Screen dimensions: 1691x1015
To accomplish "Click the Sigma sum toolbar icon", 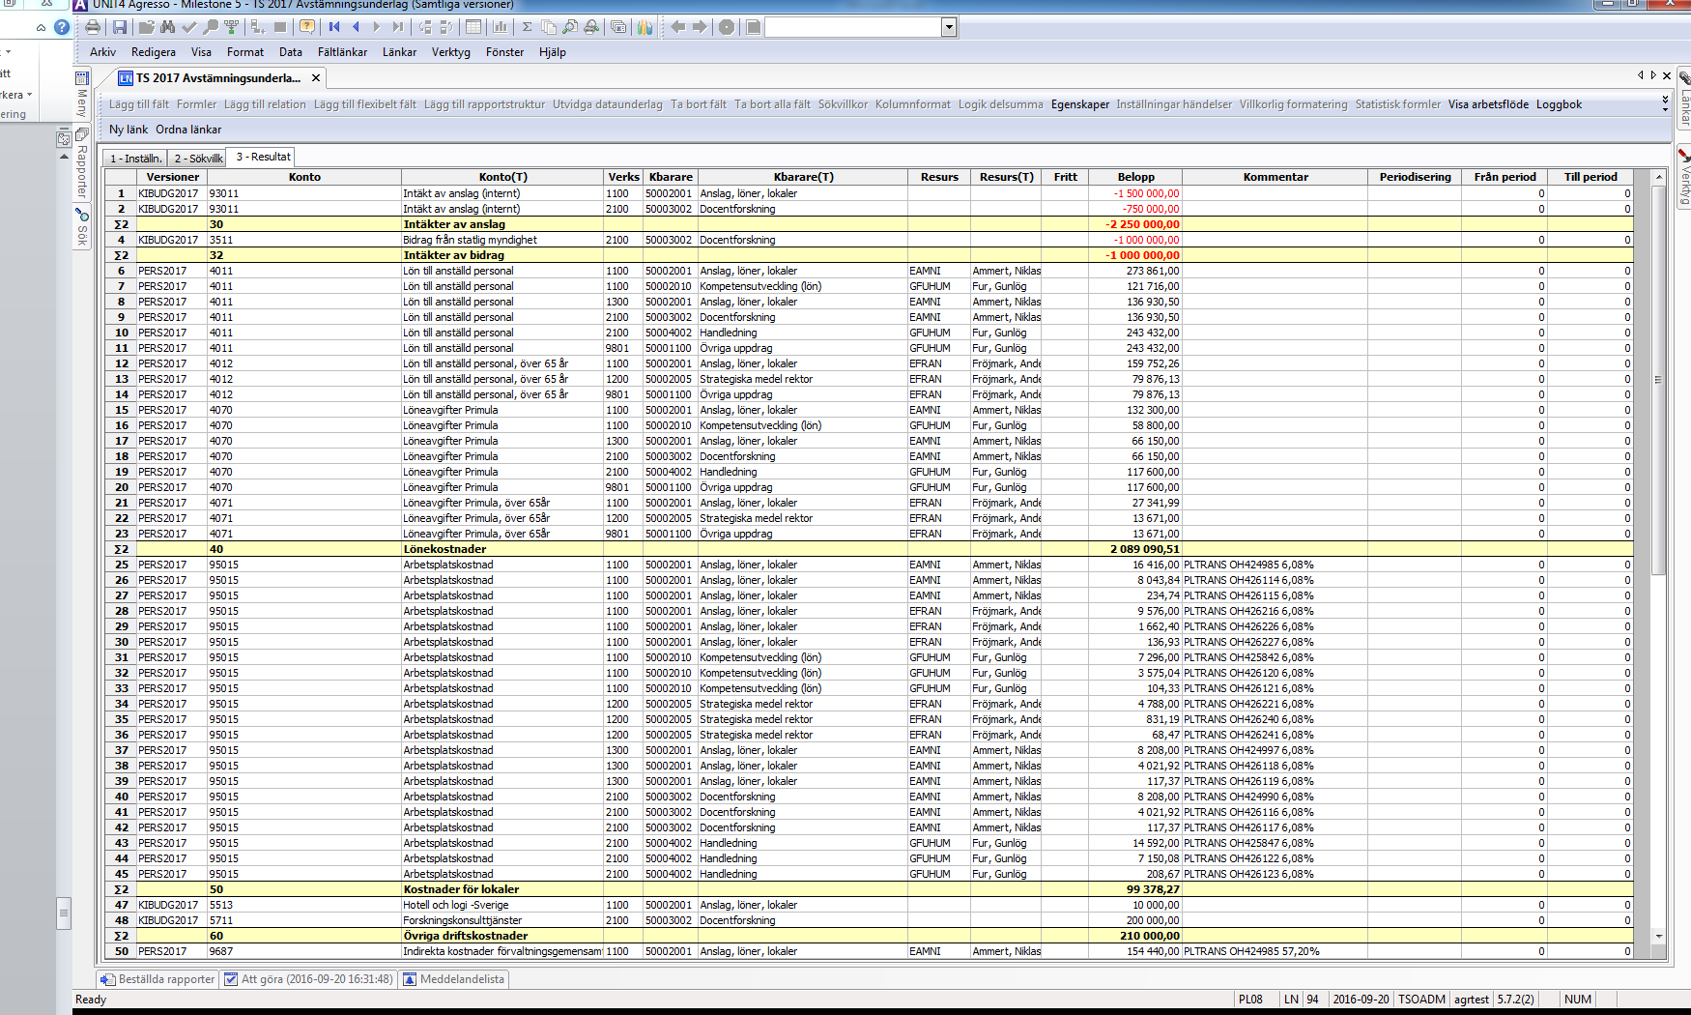I will click(x=528, y=27).
